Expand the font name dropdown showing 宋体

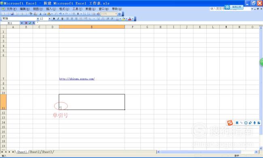click(x=38, y=19)
